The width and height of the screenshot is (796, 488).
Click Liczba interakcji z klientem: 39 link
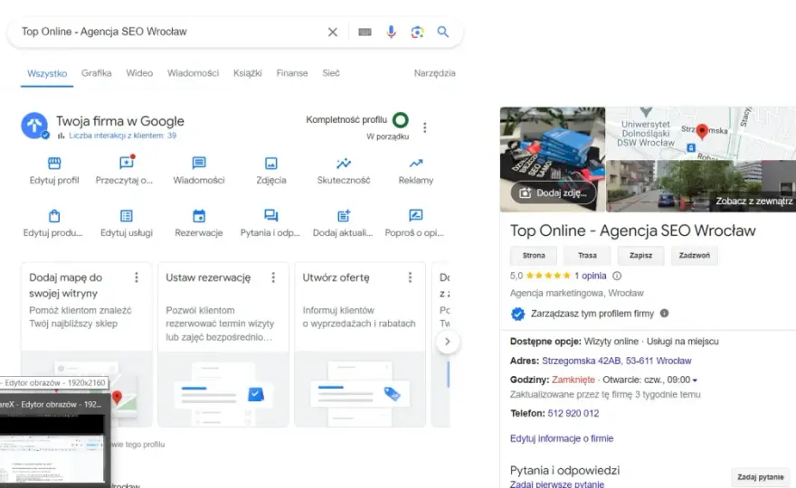[x=122, y=136]
